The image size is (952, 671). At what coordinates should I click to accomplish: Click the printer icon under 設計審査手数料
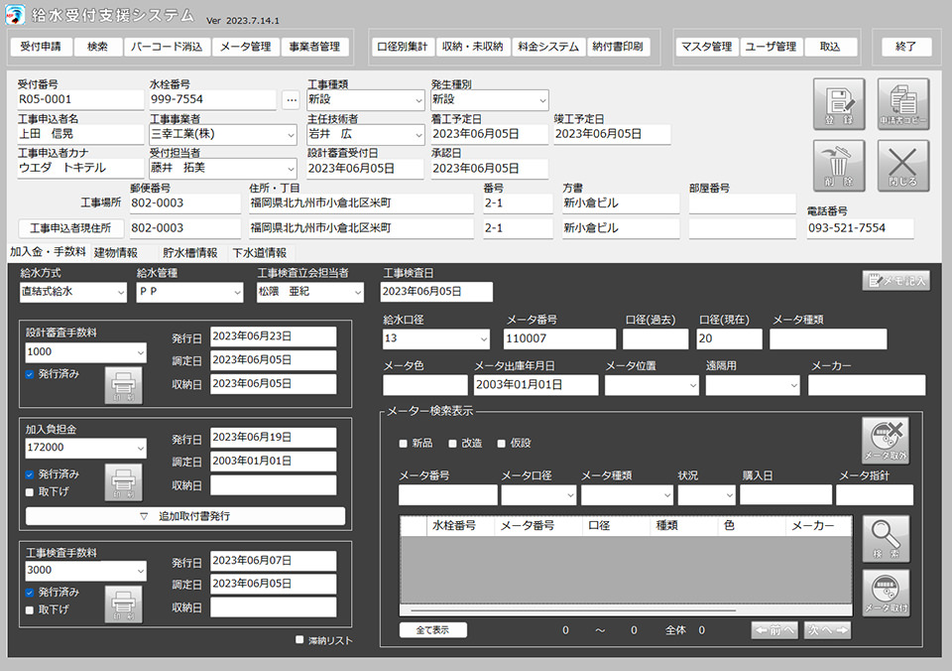pos(123,385)
